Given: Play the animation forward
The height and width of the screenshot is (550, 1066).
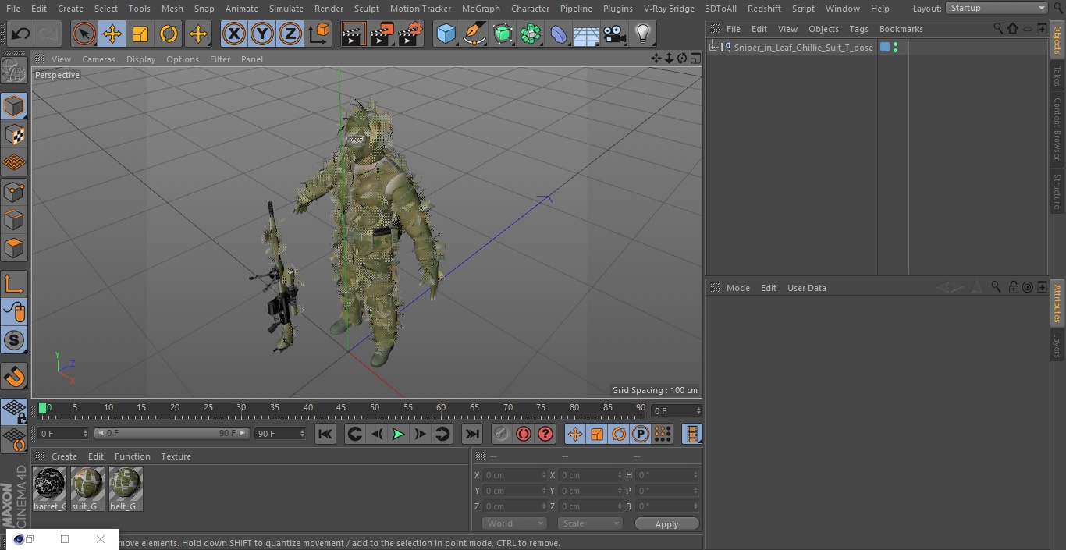Looking at the screenshot, I should pyautogui.click(x=398, y=434).
